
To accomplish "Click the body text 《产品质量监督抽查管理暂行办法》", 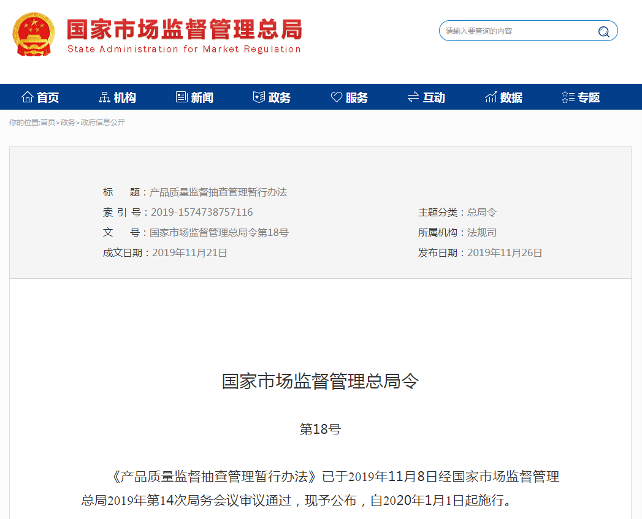I will pyautogui.click(x=215, y=477).
